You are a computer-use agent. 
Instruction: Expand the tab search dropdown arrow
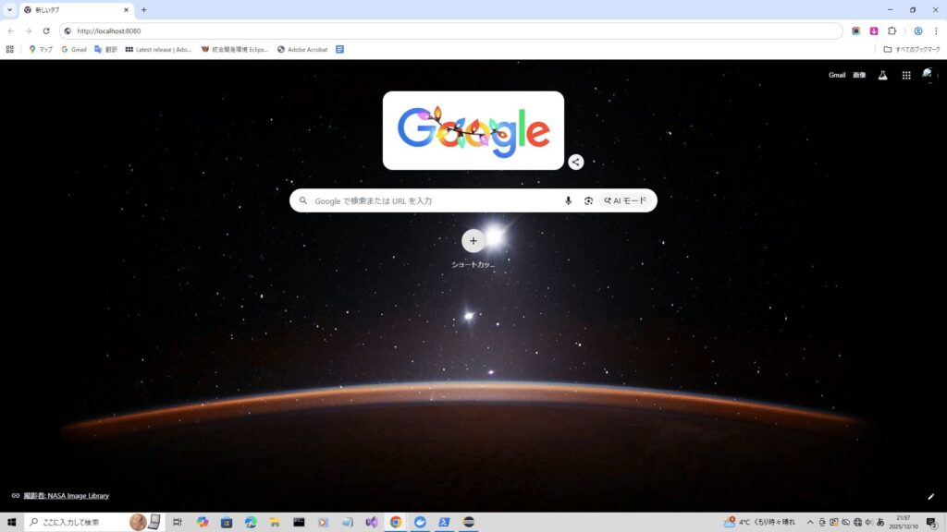coord(9,9)
